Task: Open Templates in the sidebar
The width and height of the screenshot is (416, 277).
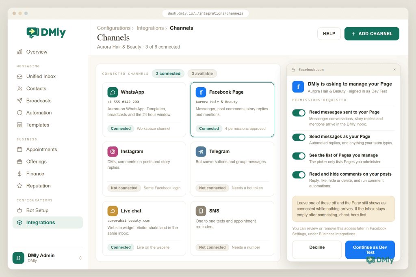Action: tap(48, 125)
